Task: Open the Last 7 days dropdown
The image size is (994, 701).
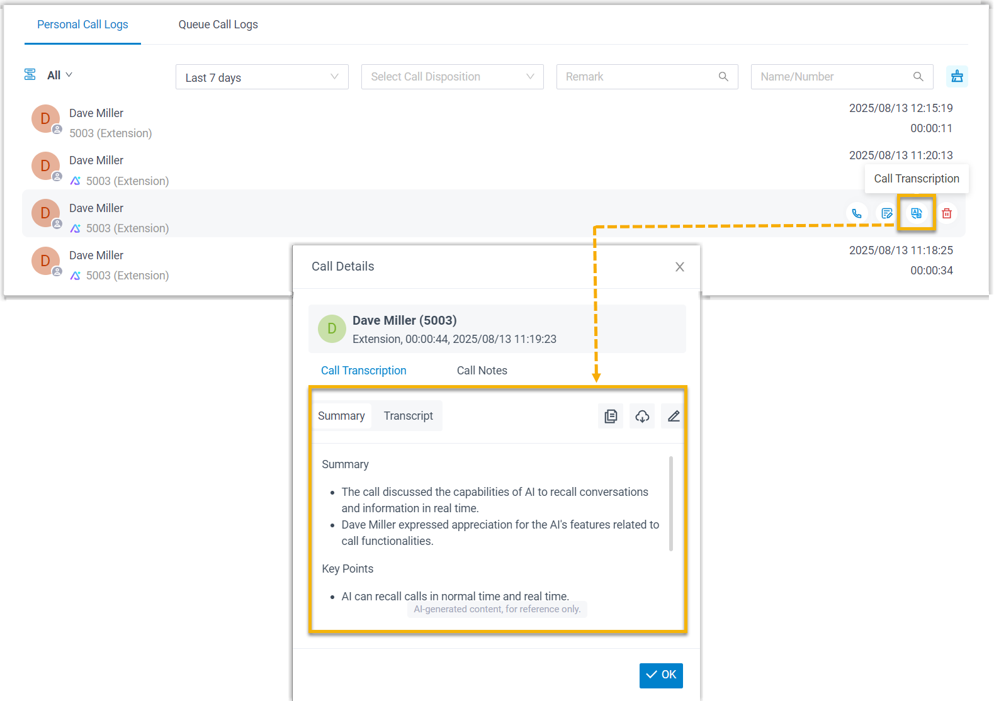Action: pyautogui.click(x=262, y=77)
